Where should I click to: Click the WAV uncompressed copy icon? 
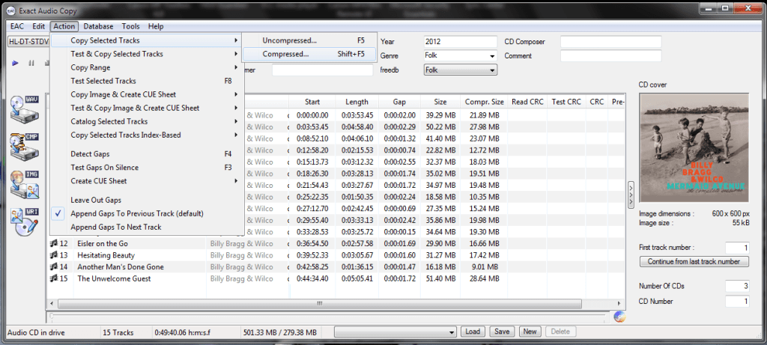pos(24,109)
